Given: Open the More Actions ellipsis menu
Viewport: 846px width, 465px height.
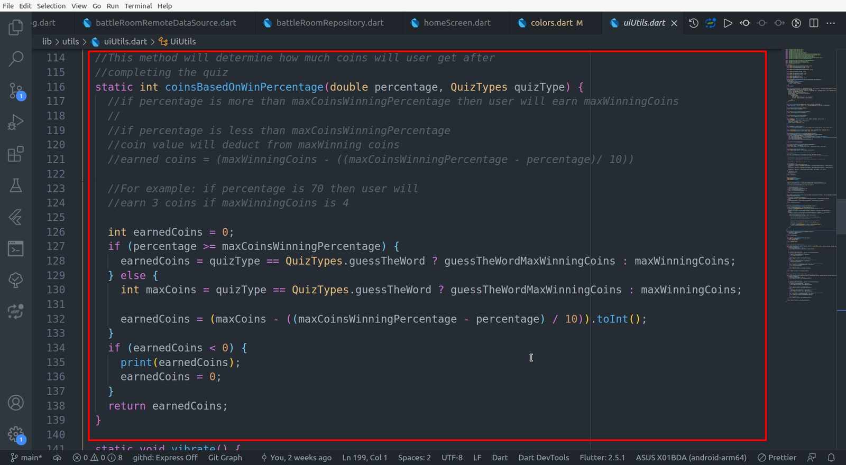Looking at the screenshot, I should 831,23.
